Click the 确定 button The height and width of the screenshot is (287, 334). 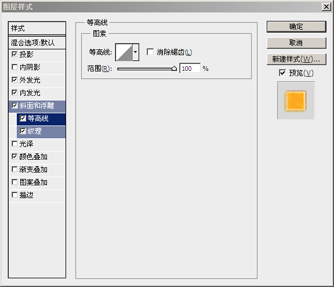(x=296, y=27)
